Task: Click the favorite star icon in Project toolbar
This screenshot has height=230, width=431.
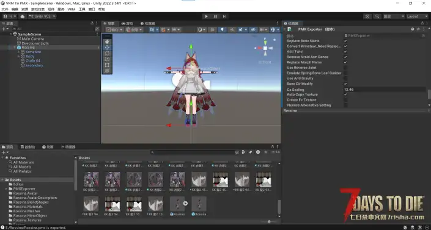Action: click(265, 152)
